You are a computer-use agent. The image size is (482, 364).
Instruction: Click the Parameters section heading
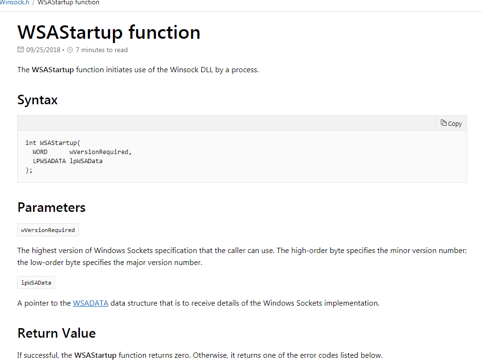[51, 207]
